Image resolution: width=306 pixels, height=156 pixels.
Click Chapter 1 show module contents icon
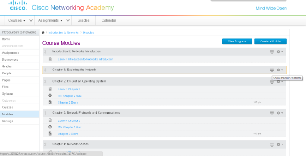pos(272,70)
